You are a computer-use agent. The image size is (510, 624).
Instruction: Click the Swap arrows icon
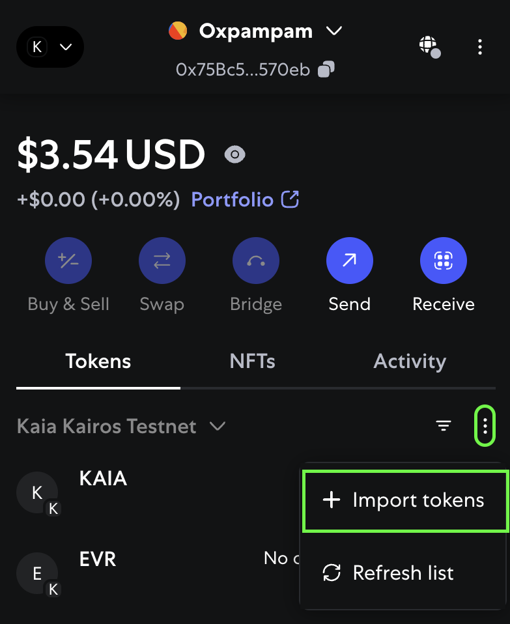162,261
